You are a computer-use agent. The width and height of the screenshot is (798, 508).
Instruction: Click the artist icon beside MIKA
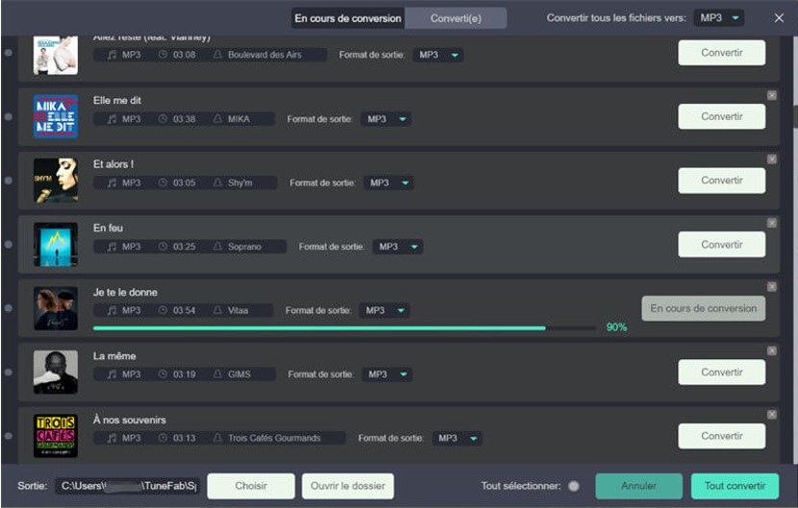217,118
